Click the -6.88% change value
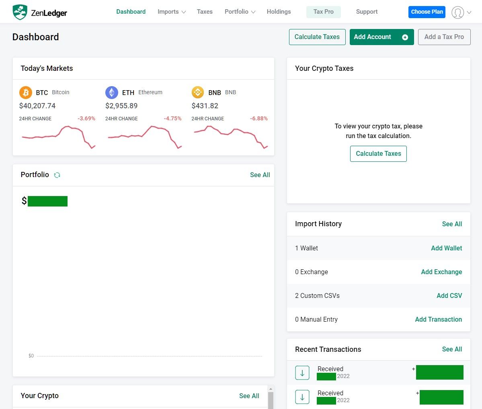 click(x=259, y=118)
